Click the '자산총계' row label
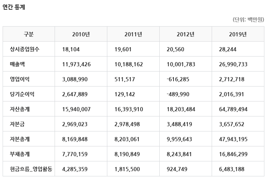Image resolution: width=270 pixels, height=179 pixels. tap(19, 109)
